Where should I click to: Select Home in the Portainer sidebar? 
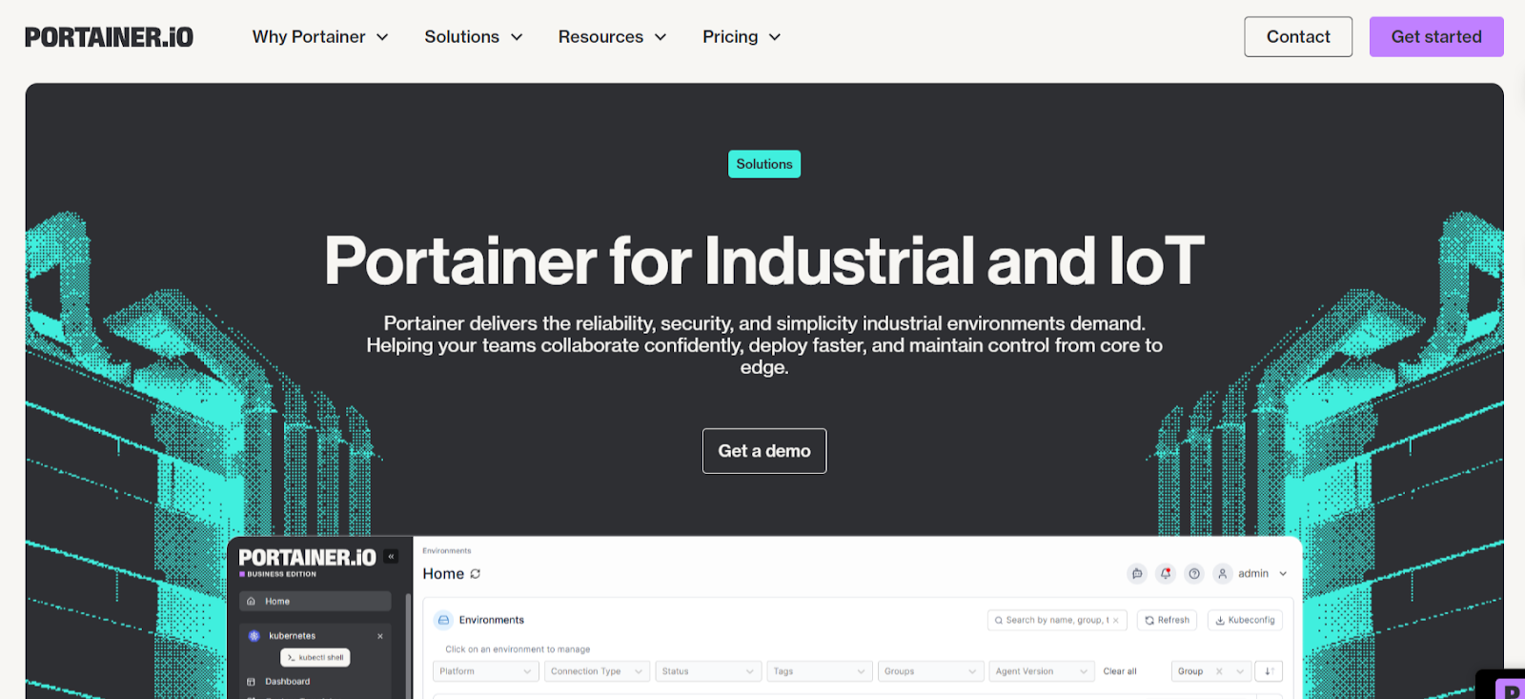coord(315,602)
